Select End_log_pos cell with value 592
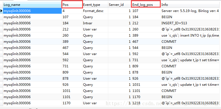Viewport: 221px width, 109px height. 146,54
